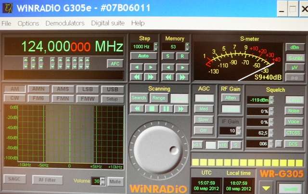This screenshot has width=308, height=194.
Task: Adjust Noise squelch percent spinner
Action: pos(271,111)
